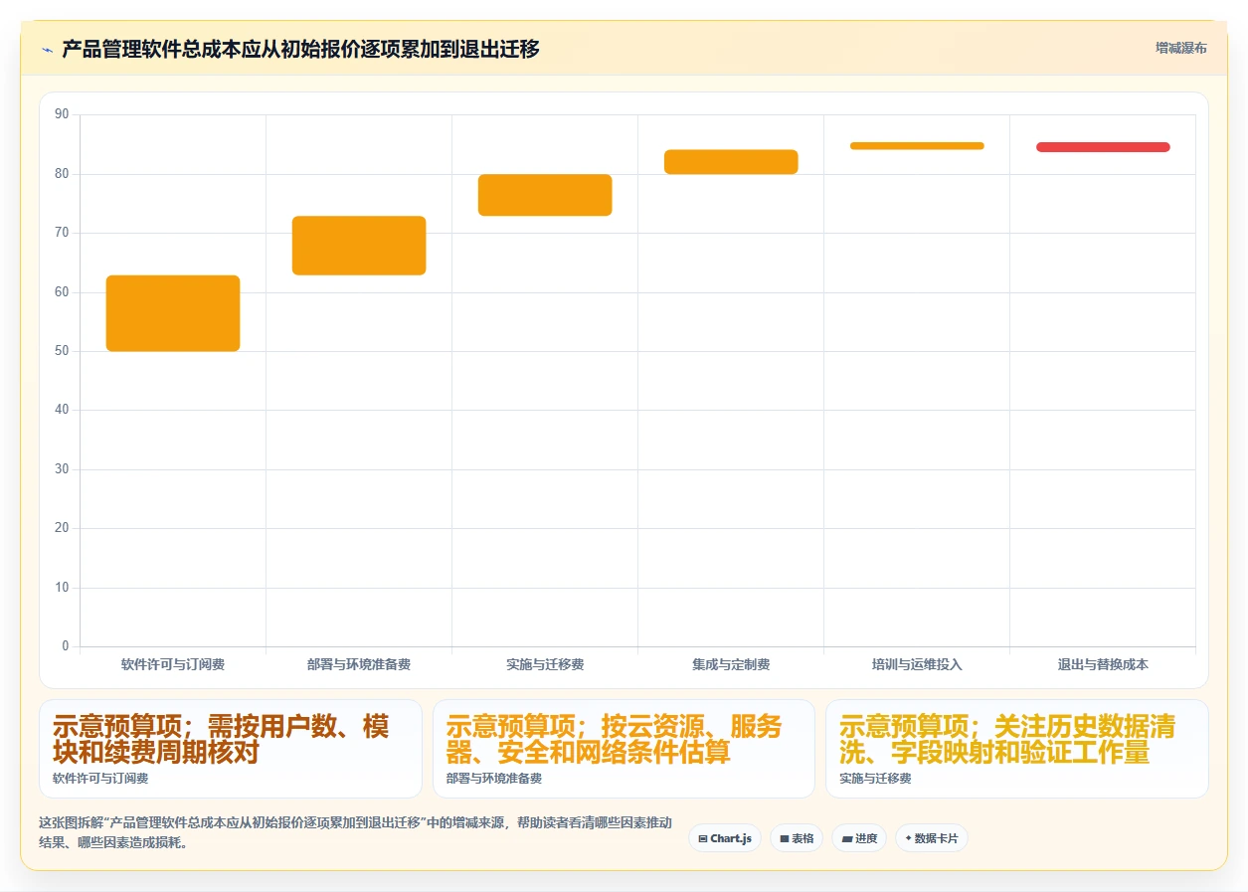1248x892 pixels.
Task: Click the 软件许可与订阅费 x-axis label
Action: pos(173,664)
